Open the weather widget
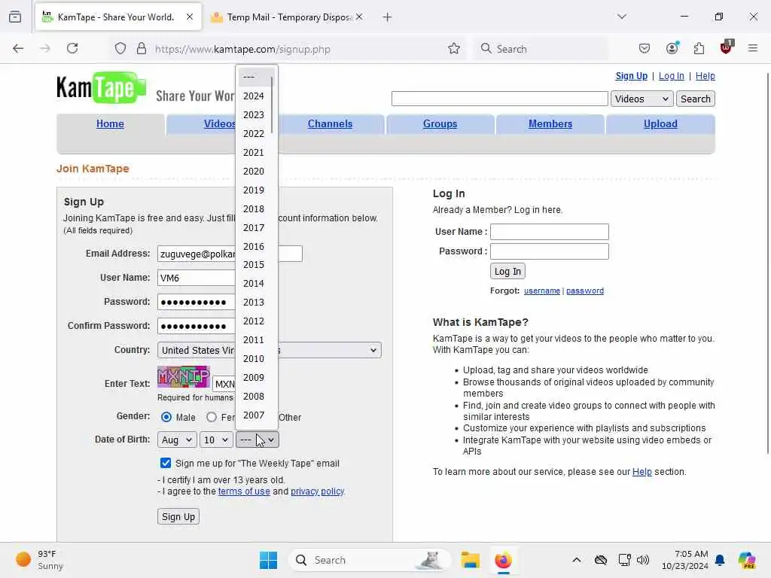Viewport: 771px width, 578px height. [x=39, y=560]
